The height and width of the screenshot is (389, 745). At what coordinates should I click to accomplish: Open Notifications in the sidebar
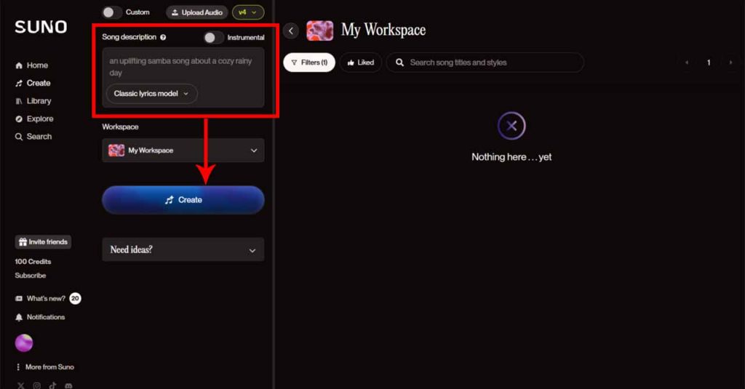(40, 317)
